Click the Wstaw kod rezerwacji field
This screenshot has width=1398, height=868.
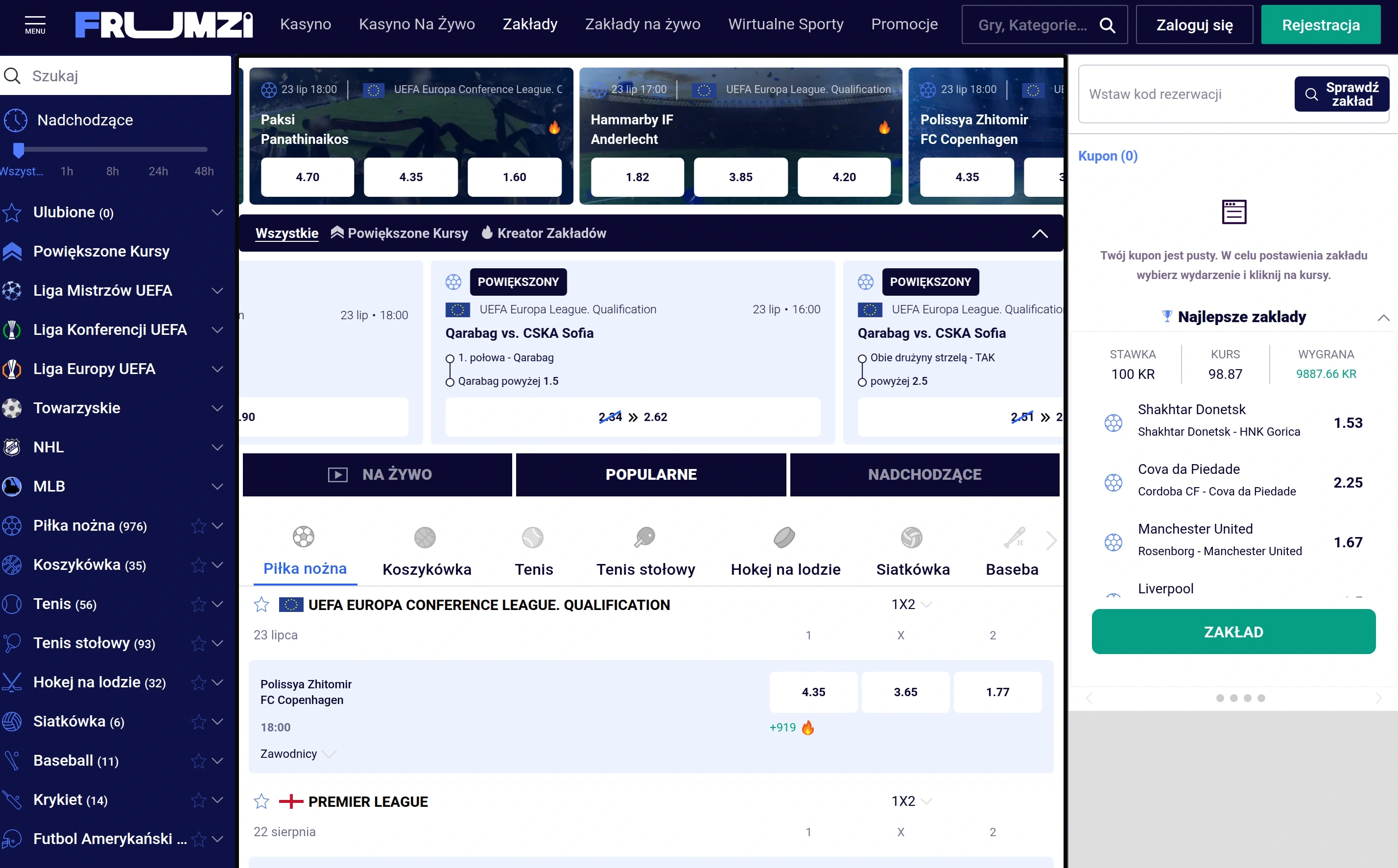point(1185,94)
